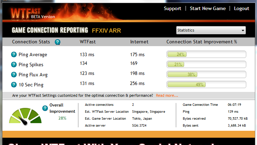Click the 169 Internet ping spikes value

click(134, 63)
